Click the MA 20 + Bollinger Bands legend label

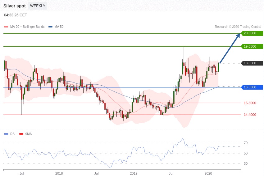point(27,27)
